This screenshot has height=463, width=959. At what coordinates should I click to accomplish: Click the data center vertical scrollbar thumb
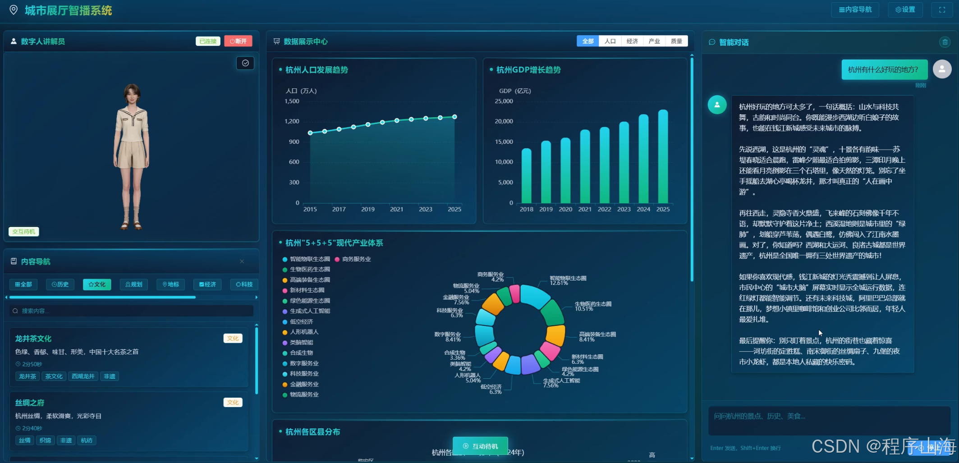pos(692,170)
